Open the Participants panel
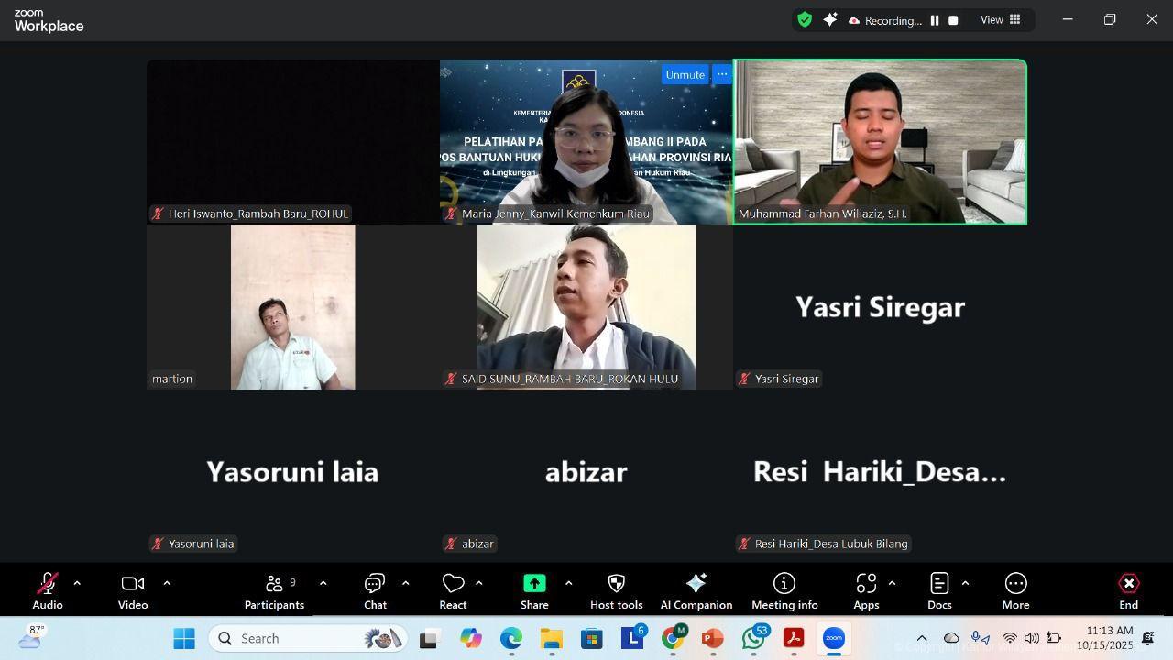The height and width of the screenshot is (660, 1173). (274, 591)
